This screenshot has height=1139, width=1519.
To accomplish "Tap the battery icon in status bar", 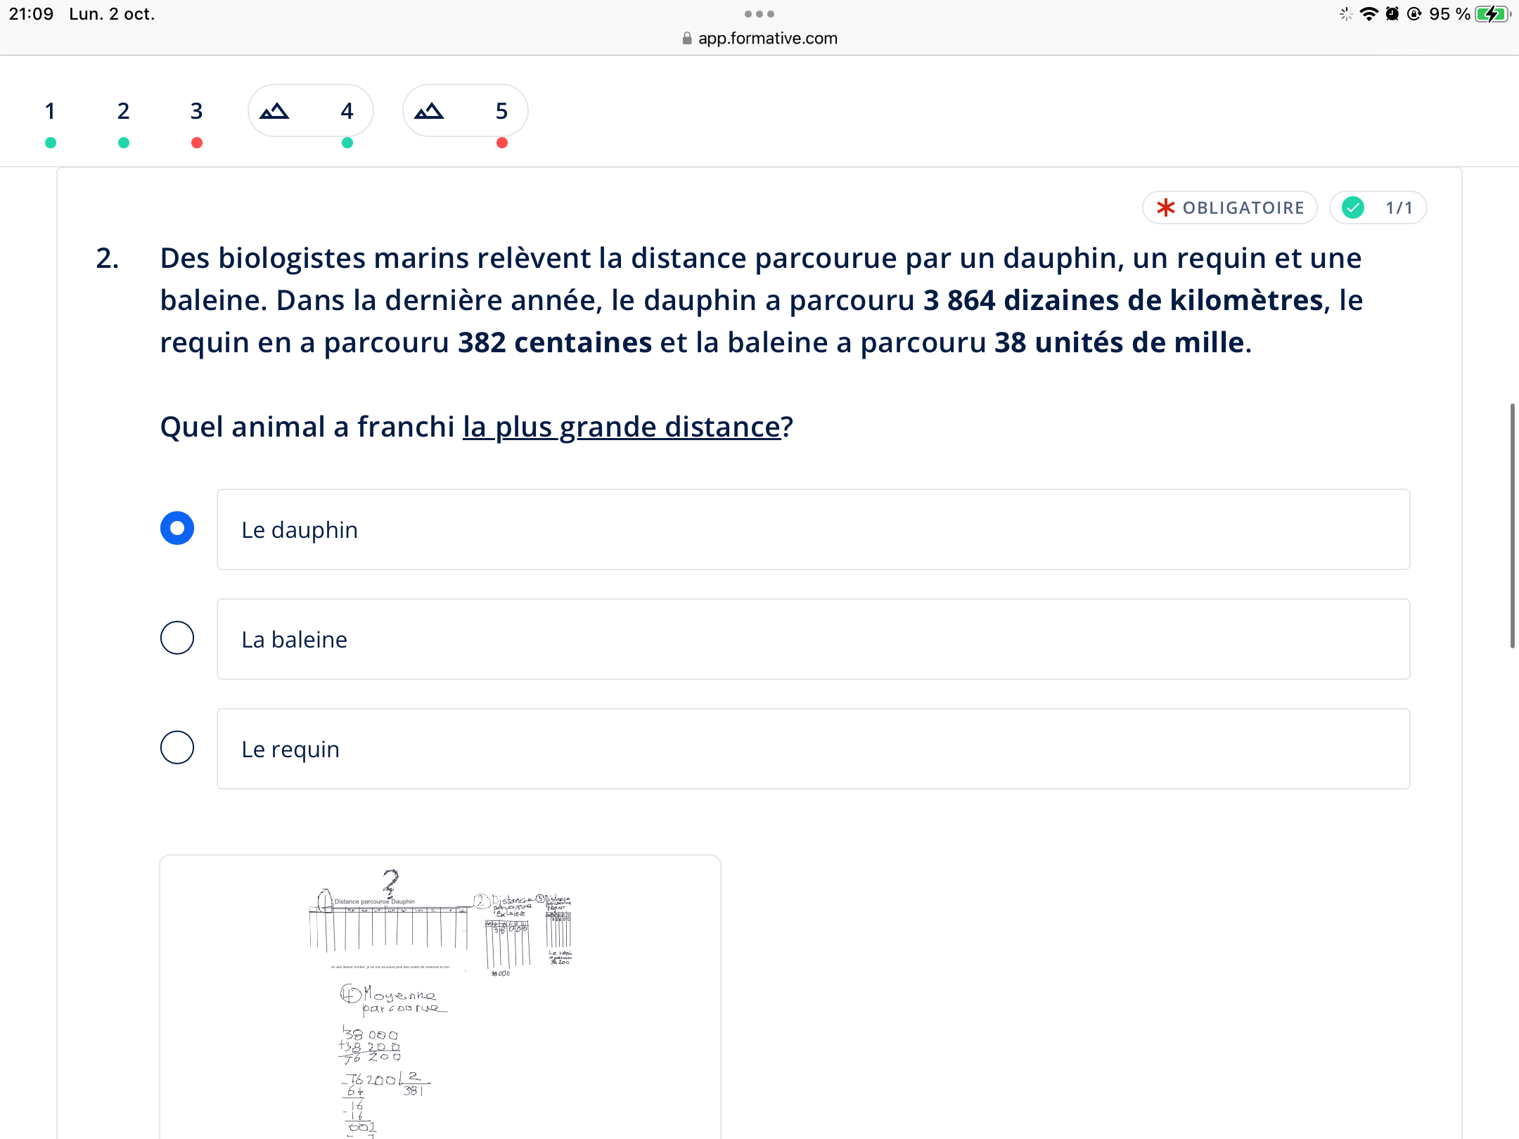I will click(1491, 14).
